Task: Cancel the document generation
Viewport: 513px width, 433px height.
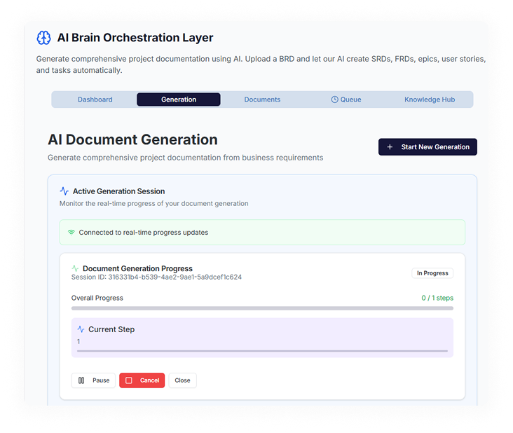Action: [x=142, y=380]
